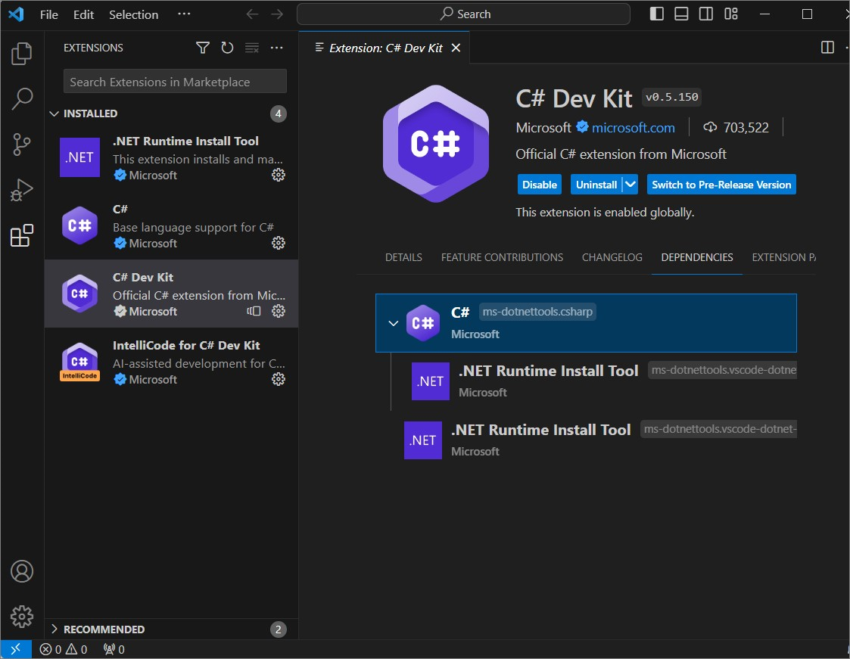Open gear for C# Dev Kit in list
The height and width of the screenshot is (659, 850).
pyautogui.click(x=278, y=311)
